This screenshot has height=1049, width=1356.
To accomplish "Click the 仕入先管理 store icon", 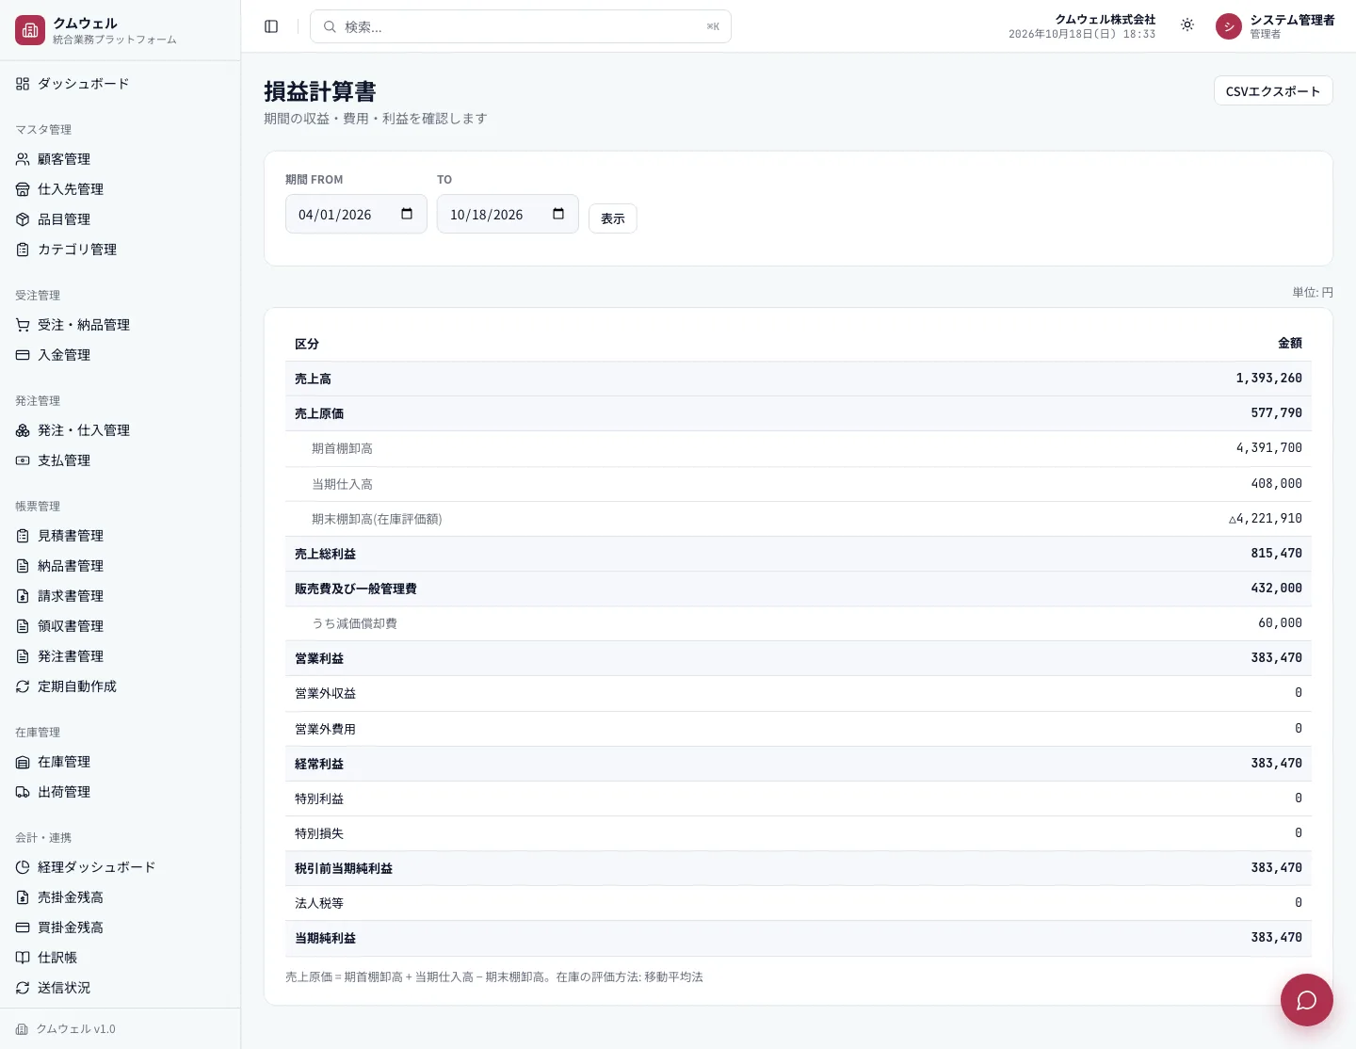I will [x=23, y=189].
